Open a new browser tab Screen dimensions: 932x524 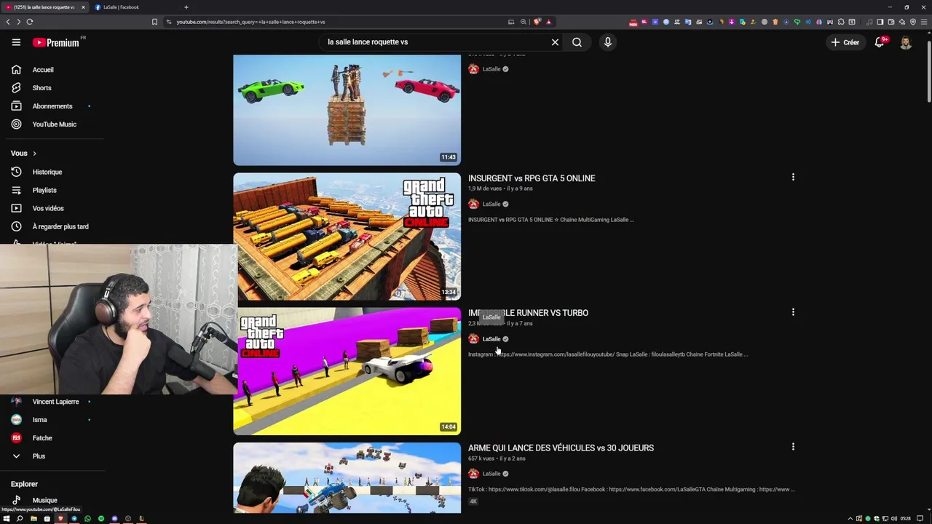[186, 7]
